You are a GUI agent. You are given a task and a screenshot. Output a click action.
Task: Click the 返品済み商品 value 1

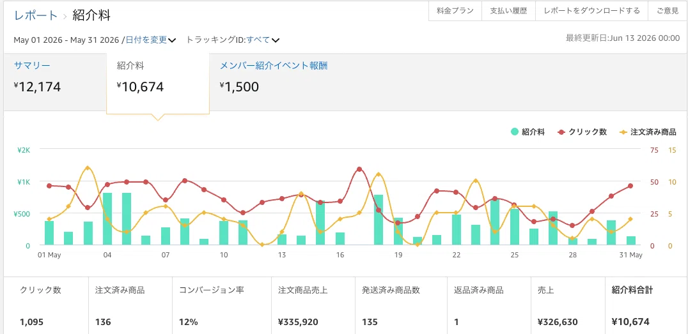(457, 322)
